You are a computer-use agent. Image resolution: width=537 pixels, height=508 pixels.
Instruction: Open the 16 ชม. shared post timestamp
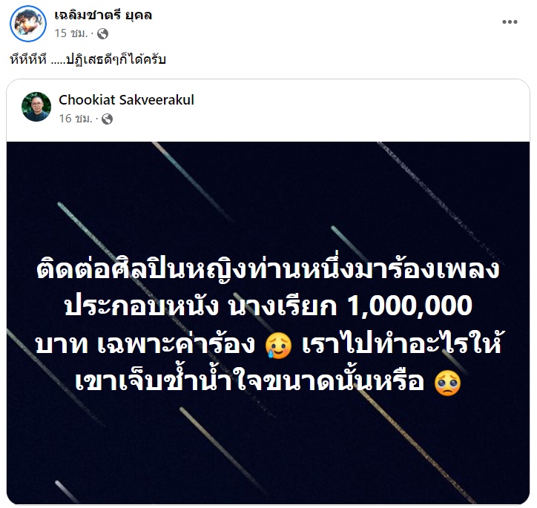[x=76, y=119]
